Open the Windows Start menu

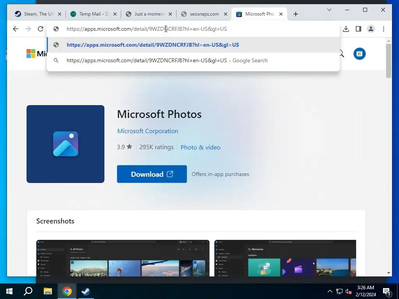(9, 291)
